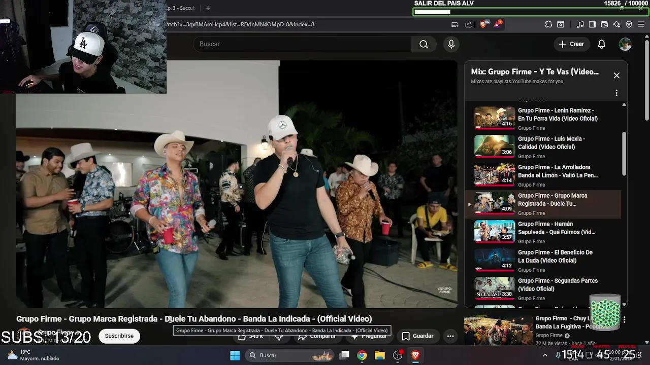This screenshot has width=650, height=365.
Task: Click the video player to pause
Action: [x=237, y=185]
